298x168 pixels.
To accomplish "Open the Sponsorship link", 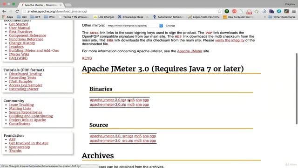I will [x=20, y=147].
